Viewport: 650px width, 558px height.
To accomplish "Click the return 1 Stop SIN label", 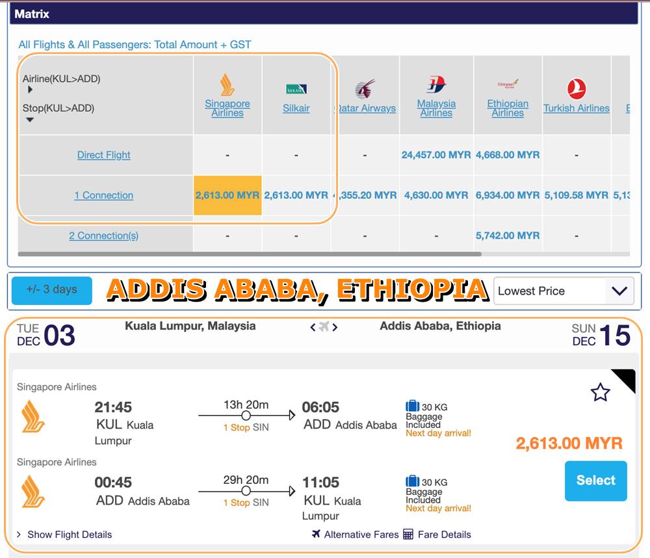I will coord(246,503).
